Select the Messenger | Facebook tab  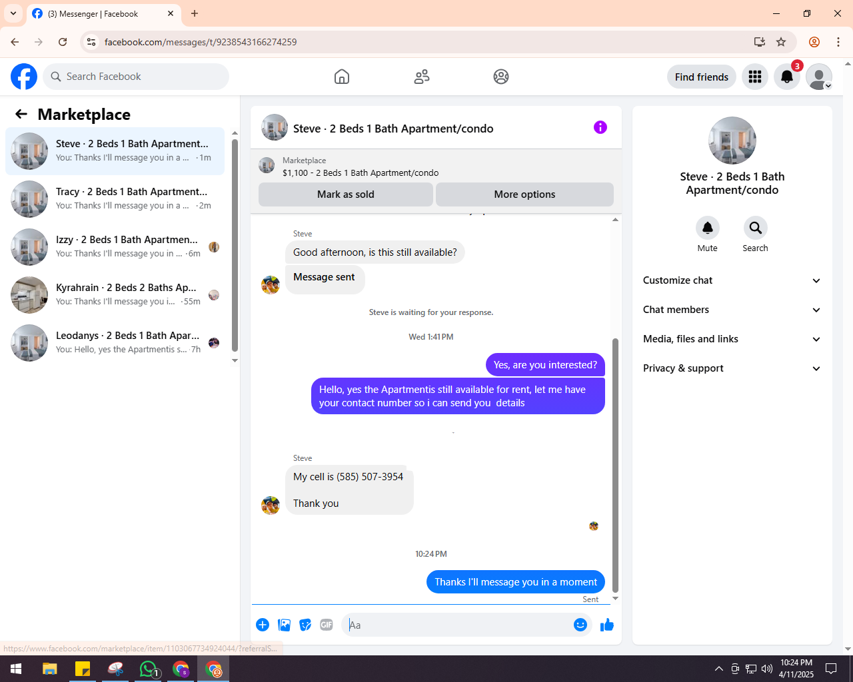pyautogui.click(x=103, y=14)
